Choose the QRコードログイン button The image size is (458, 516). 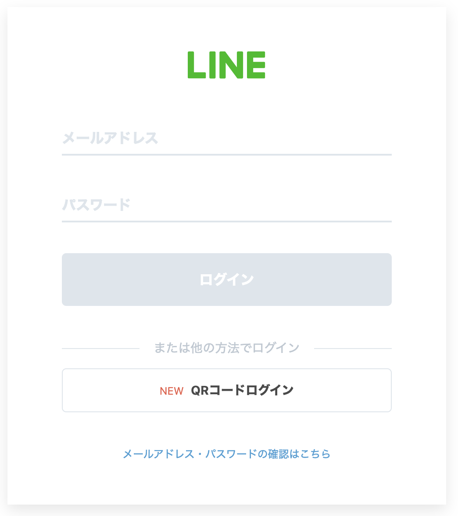[x=226, y=390]
